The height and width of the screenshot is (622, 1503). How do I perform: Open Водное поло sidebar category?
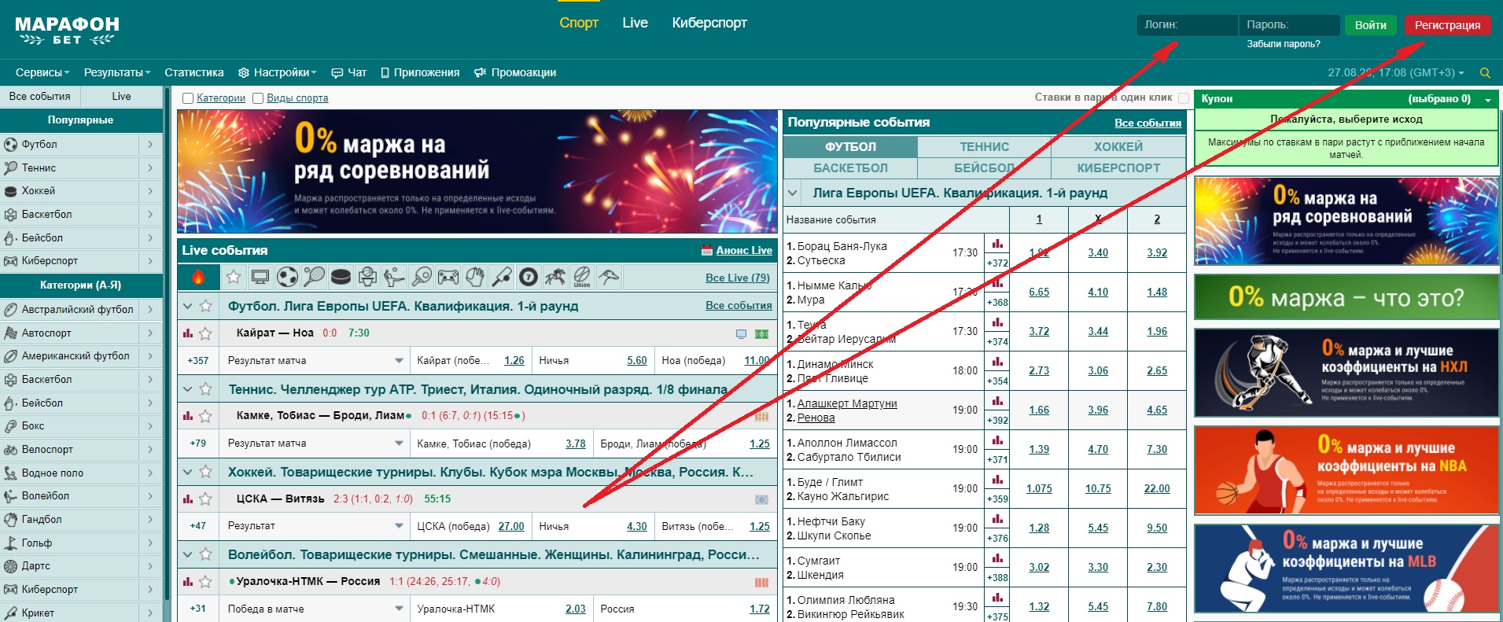81,473
